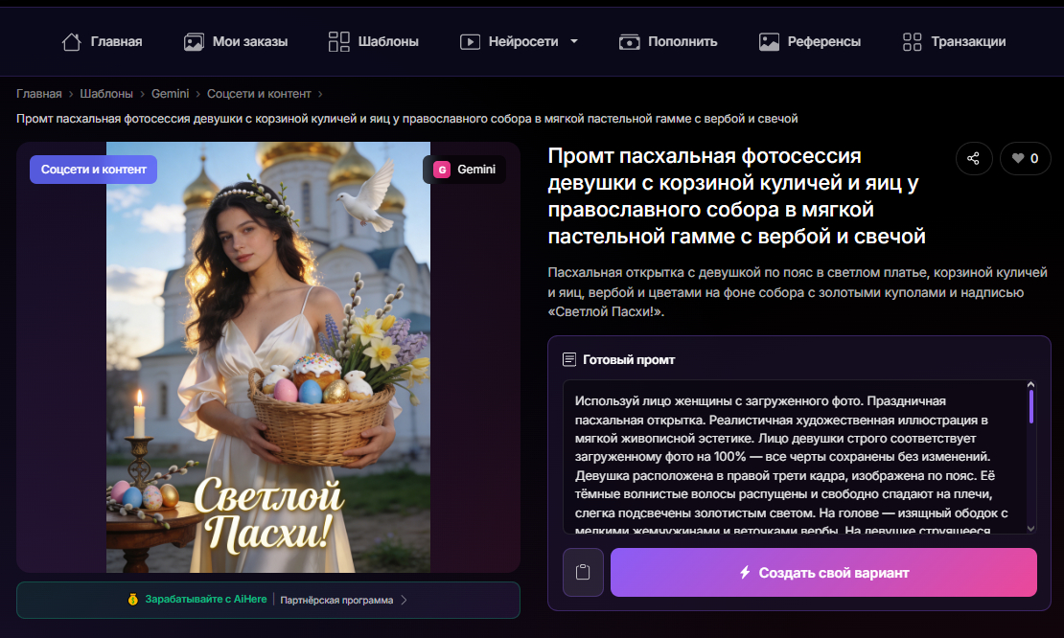
Task: Click the Easter card preview image
Action: click(268, 357)
